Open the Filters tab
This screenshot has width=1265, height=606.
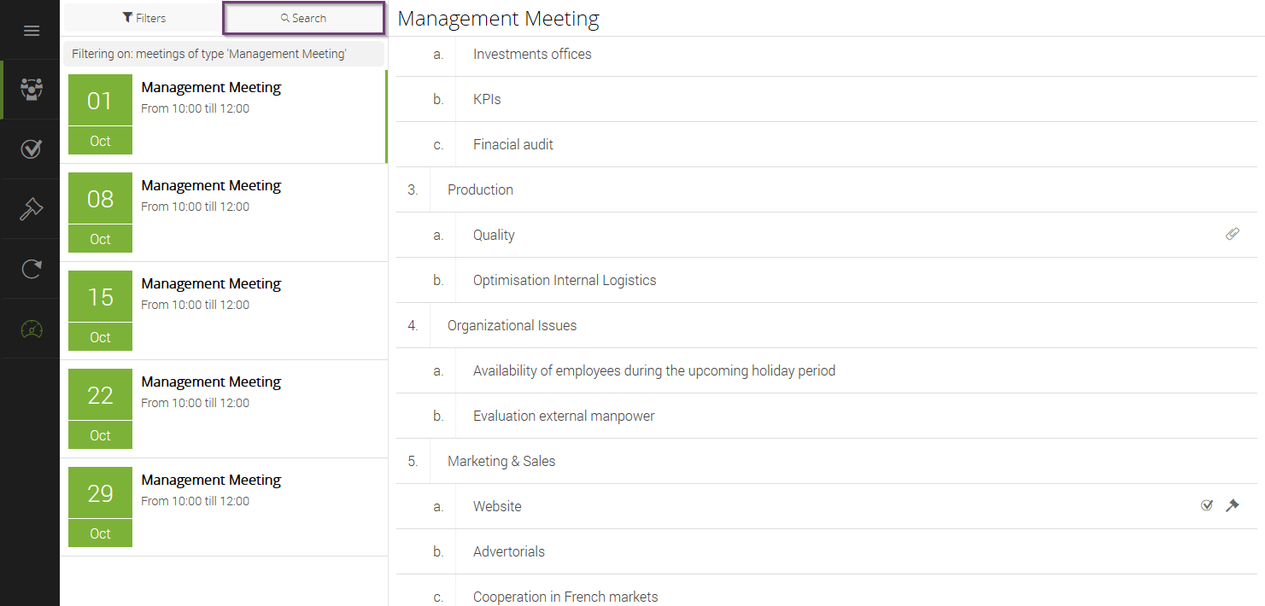(143, 18)
